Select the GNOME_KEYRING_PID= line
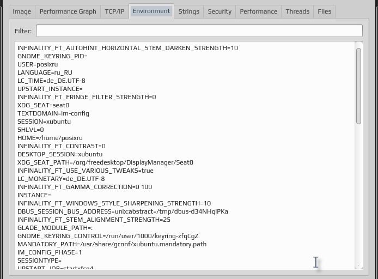378x279 pixels. pyautogui.click(x=52, y=56)
